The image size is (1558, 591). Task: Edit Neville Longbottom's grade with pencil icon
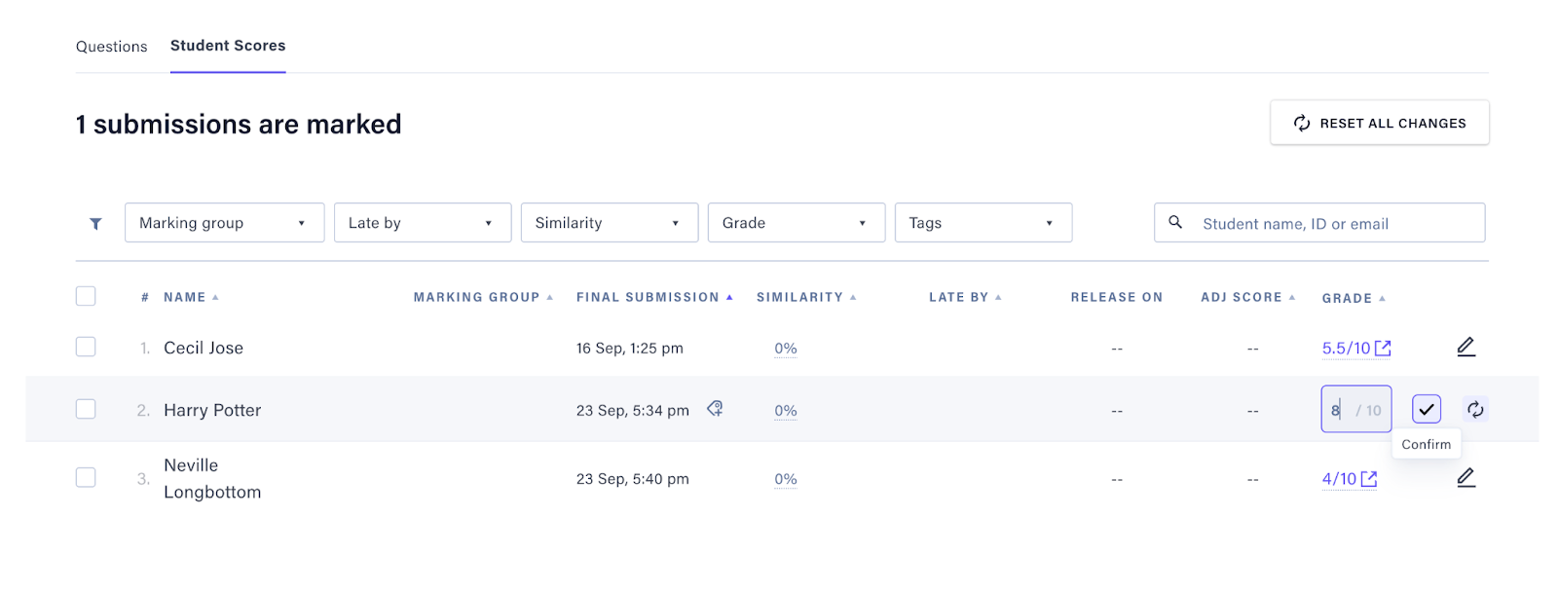(x=1465, y=477)
